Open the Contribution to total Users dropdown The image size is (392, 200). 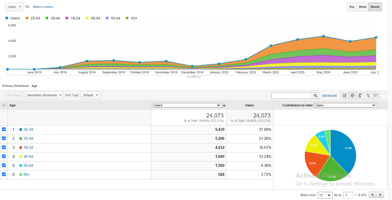click(x=346, y=105)
